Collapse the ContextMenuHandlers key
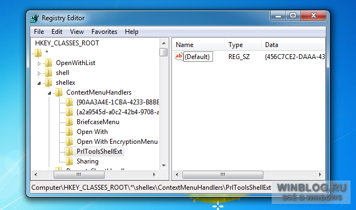Viewport: 356px width, 210px height. [49, 93]
